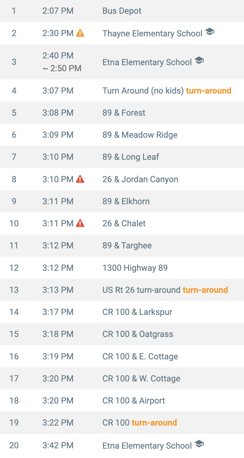
Task: Select CR 100 & Airport stop
Action: (122, 400)
